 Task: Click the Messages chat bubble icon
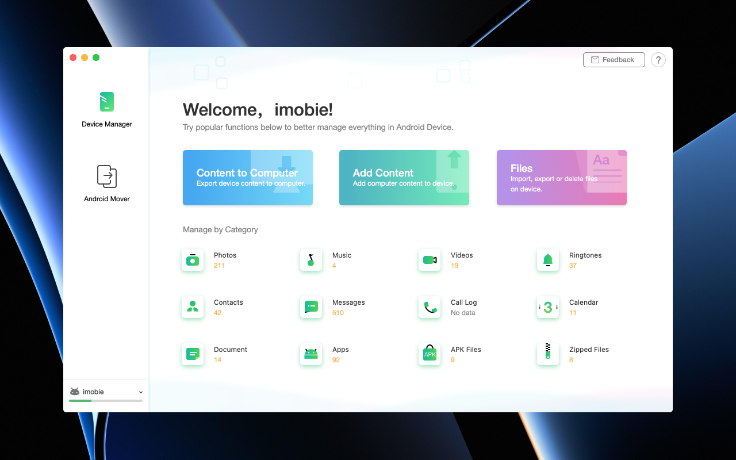coord(311,308)
